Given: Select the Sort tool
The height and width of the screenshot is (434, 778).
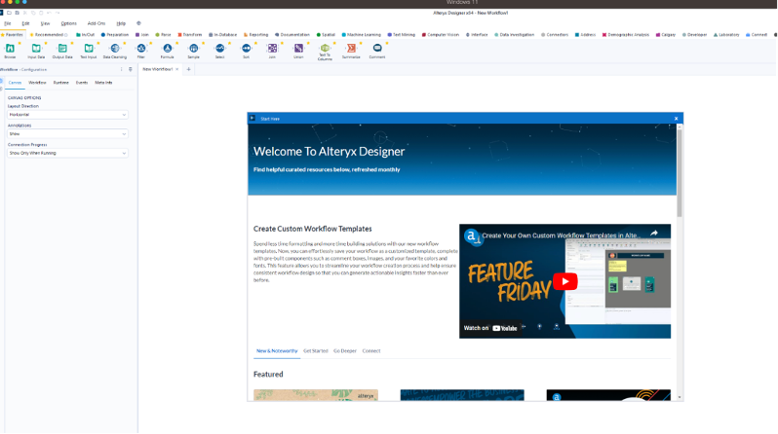Looking at the screenshot, I should pos(246,48).
